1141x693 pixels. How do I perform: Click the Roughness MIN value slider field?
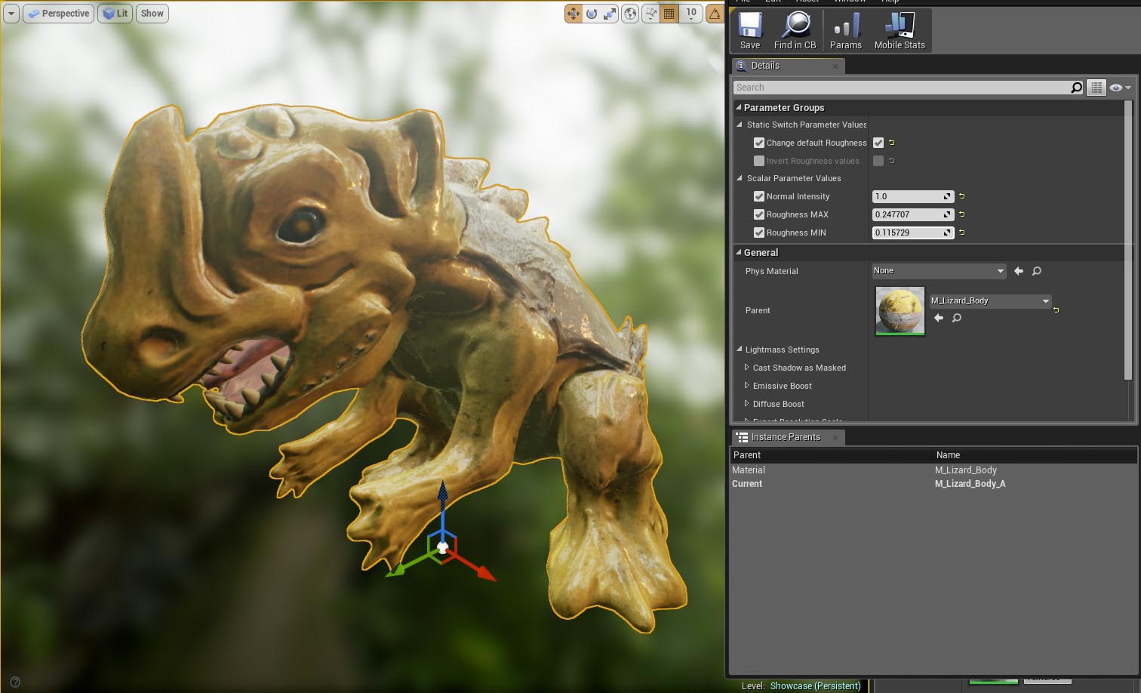click(x=913, y=233)
